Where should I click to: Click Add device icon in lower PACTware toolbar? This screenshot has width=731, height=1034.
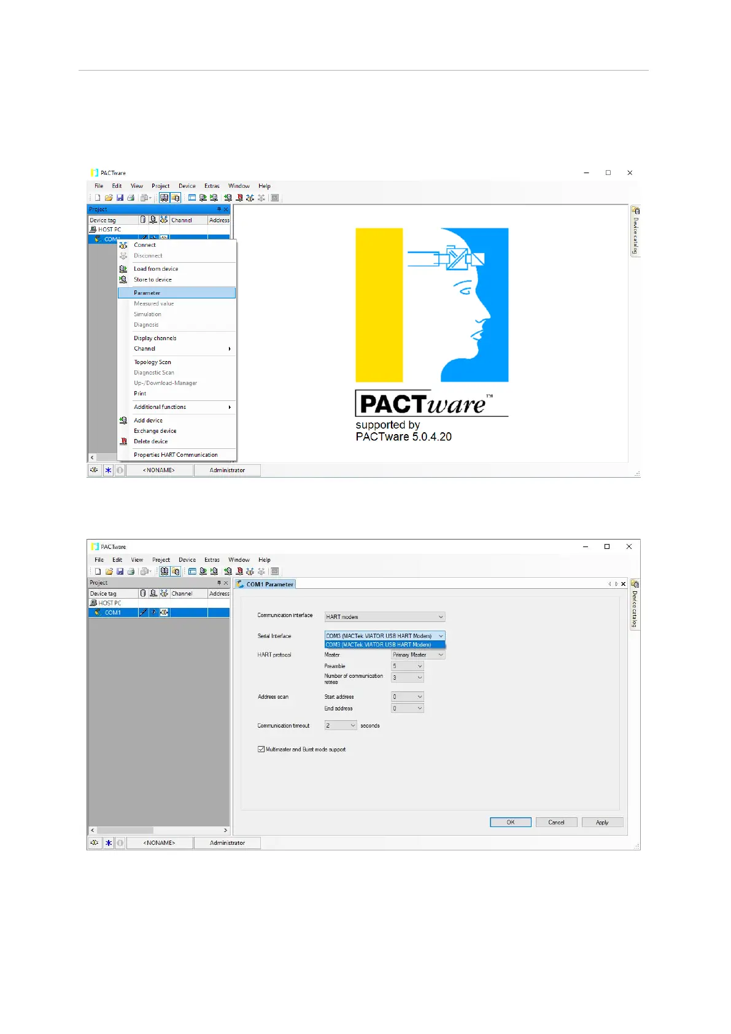(x=228, y=571)
